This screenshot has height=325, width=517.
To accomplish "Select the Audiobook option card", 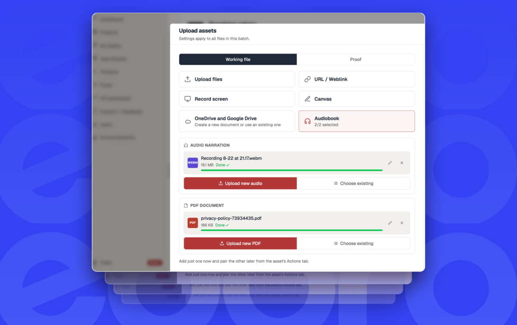I will click(x=357, y=121).
